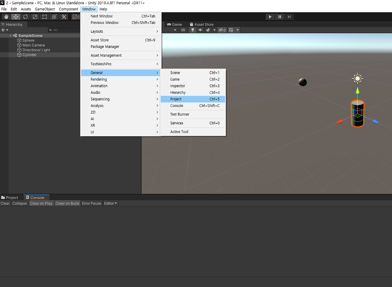The image size is (392, 287).
Task: Select the Scale tool
Action: point(35,17)
